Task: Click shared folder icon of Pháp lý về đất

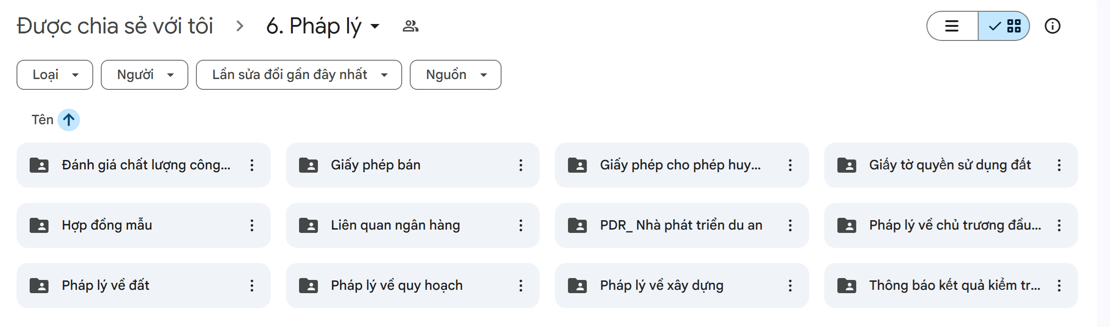Action: [x=39, y=286]
